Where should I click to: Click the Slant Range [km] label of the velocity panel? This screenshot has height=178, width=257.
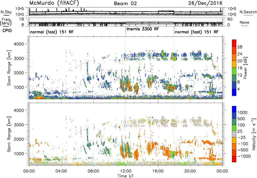pos(9,134)
